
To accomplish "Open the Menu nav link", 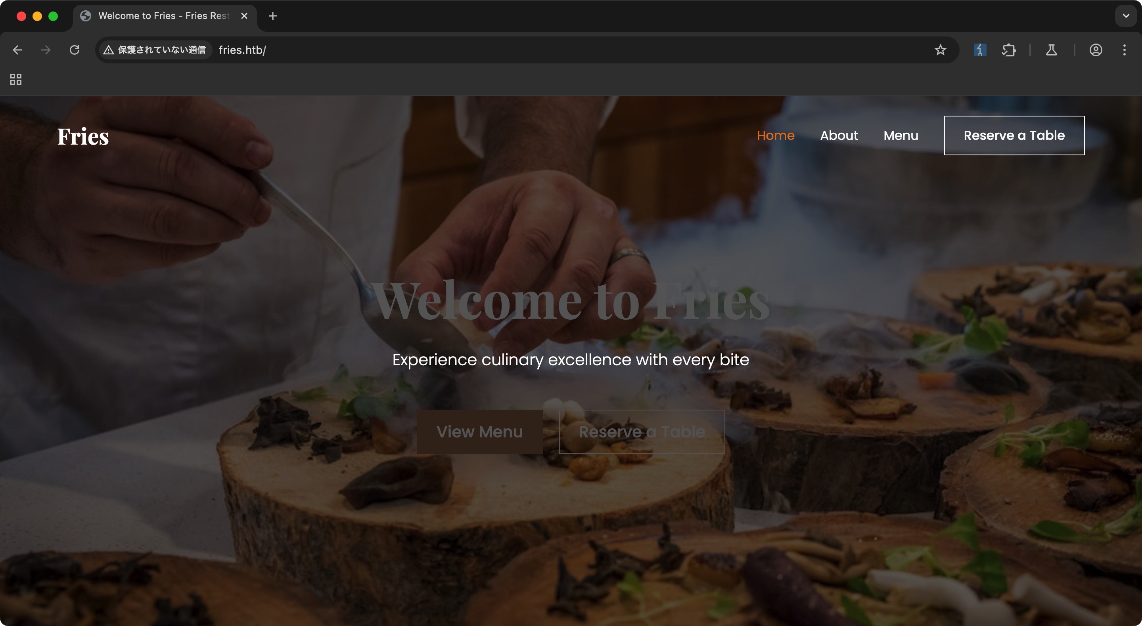I will point(901,135).
